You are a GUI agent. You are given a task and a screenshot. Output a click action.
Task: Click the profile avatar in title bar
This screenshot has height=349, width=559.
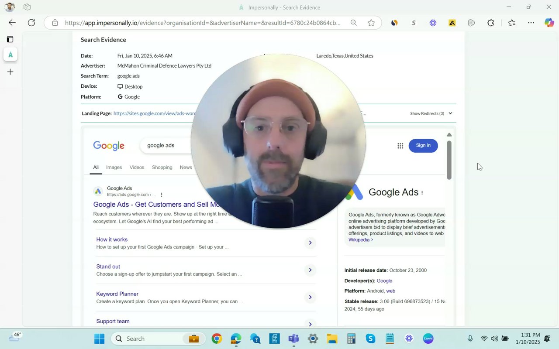point(9,7)
